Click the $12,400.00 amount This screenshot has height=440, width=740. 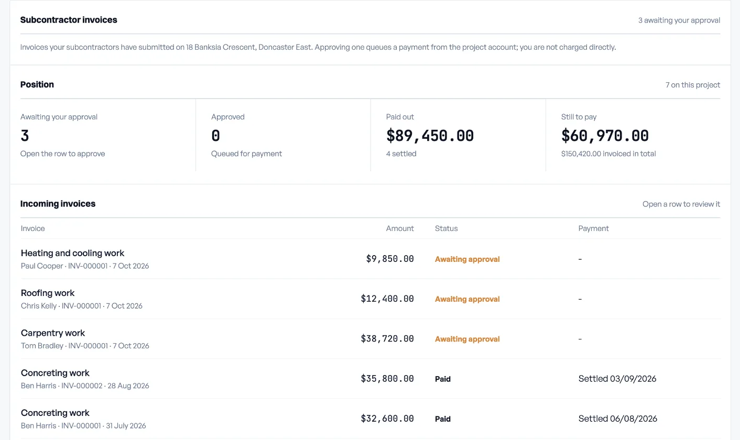pyautogui.click(x=387, y=299)
